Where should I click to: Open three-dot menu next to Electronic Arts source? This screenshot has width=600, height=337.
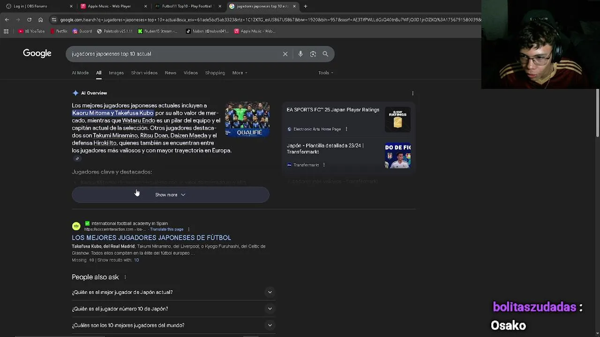(x=346, y=129)
